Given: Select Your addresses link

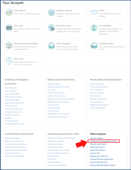Looking at the screenshot, I should (x=11, y=88).
